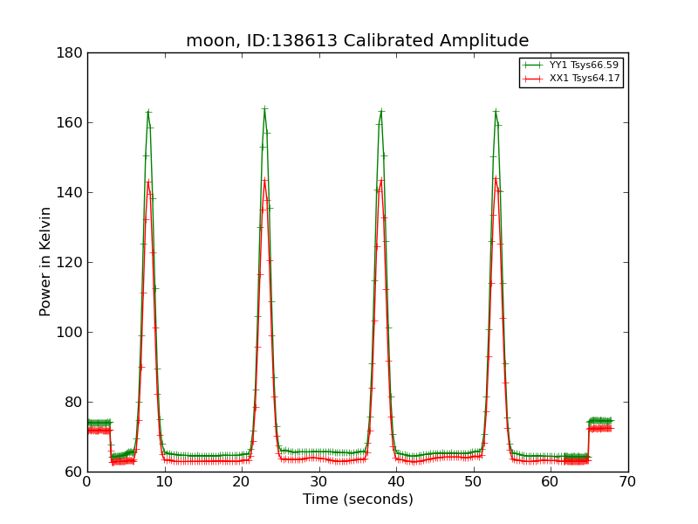Click the x-axis tick label 40
The width and height of the screenshot is (698, 524).
tap(397, 482)
